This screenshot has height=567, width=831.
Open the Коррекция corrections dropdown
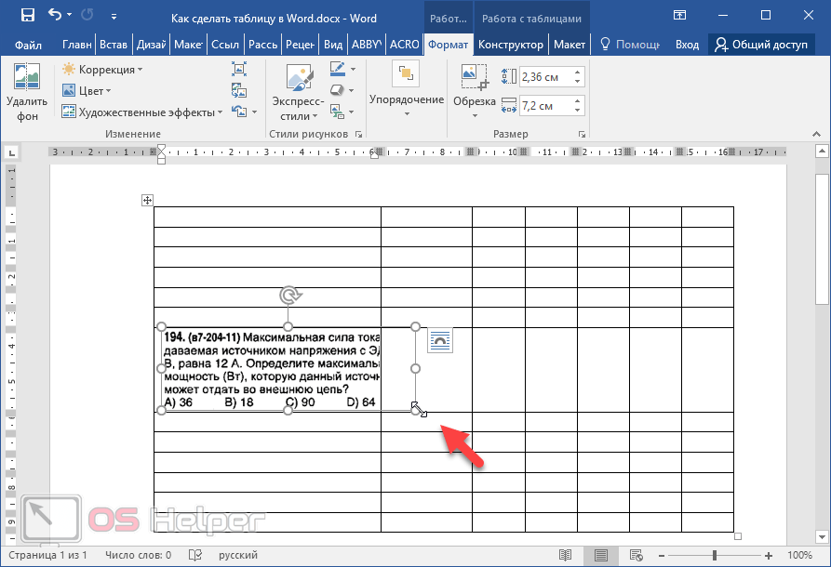(102, 70)
